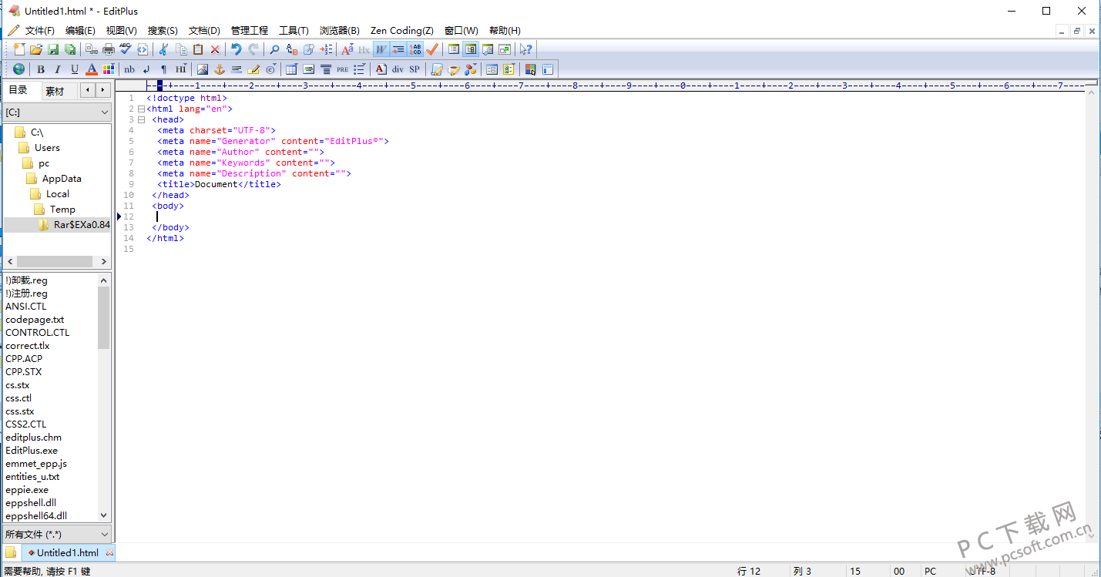
Task: Open the 编辑(E) menu
Action: (x=80, y=31)
